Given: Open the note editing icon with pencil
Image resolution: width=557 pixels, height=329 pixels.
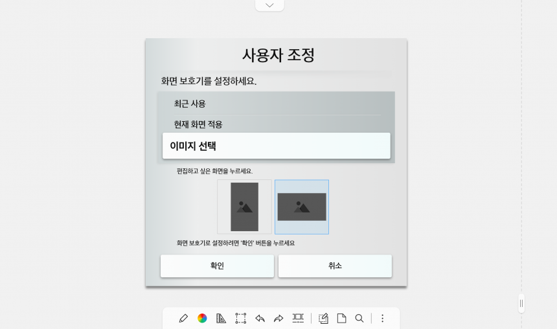Looking at the screenshot, I should pos(323,318).
